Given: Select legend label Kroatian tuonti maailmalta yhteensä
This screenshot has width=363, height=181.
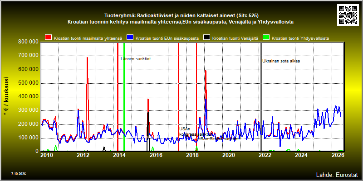Looking at the screenshot, I should point(88,38).
